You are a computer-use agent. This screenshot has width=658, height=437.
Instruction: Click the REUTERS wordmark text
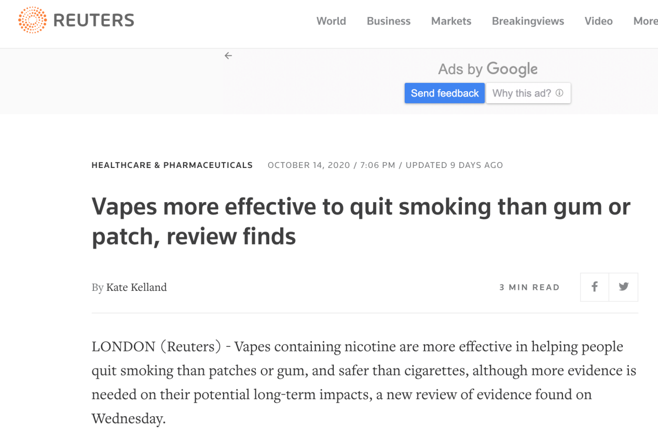pos(94,21)
